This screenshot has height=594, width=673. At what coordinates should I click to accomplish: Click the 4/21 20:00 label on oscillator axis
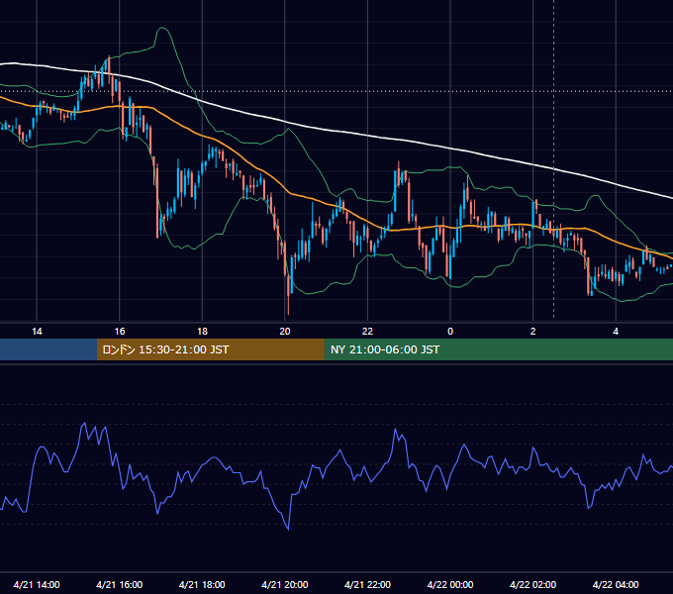(285, 584)
